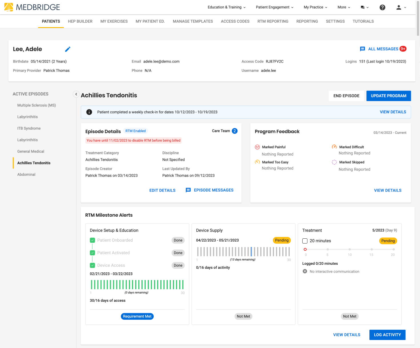
Task: Expand the More dropdown
Action: click(344, 7)
